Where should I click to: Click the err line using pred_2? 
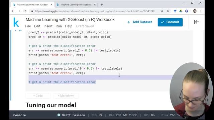point(74,50)
